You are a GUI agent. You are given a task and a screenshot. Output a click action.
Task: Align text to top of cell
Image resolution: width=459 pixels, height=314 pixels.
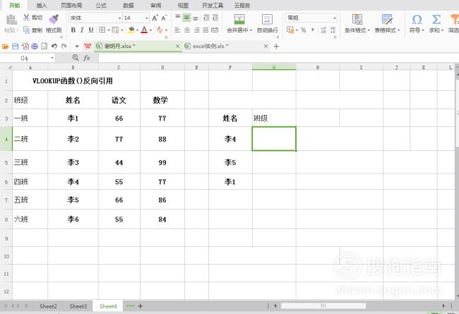click(178, 18)
